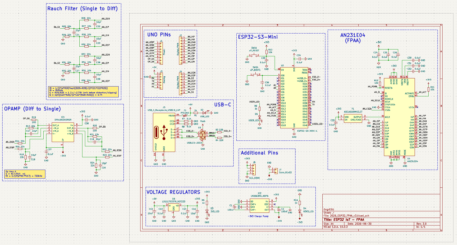The width and height of the screenshot is (457, 245).
Task: Select the 'USB-C' section title
Action: [223, 104]
